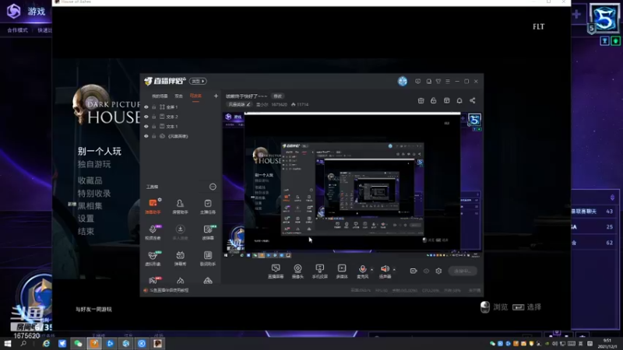Open the layout icon above the preview
The image size is (623, 350).
point(446,101)
